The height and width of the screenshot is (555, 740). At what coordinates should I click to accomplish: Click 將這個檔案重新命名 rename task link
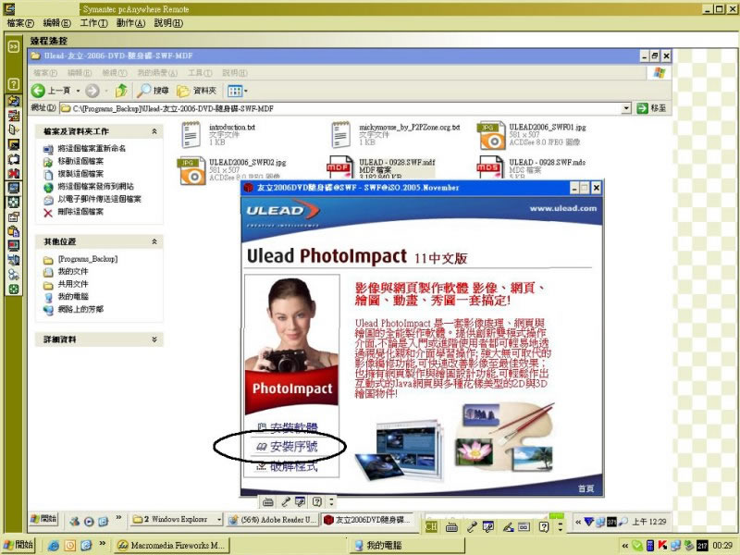tap(92, 149)
